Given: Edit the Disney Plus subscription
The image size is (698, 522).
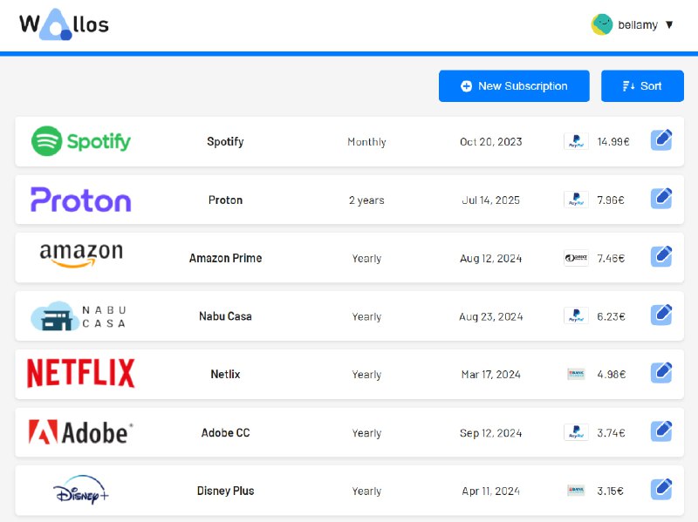Looking at the screenshot, I should [x=661, y=490].
